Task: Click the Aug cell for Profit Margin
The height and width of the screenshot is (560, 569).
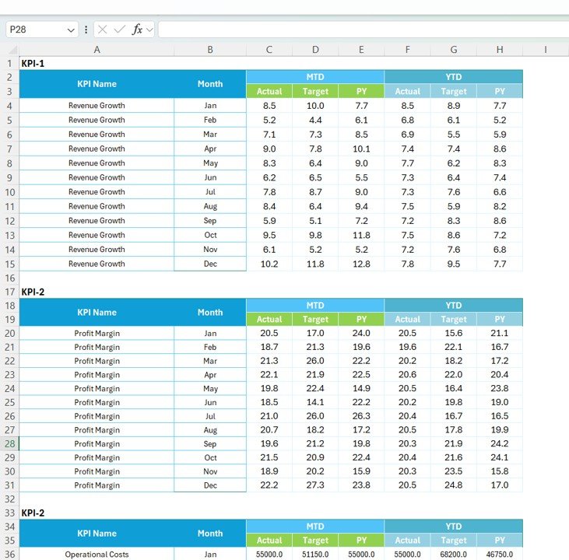Action: [x=210, y=430]
